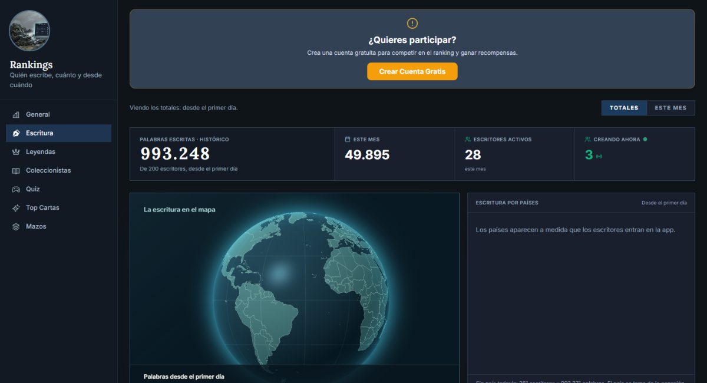Click the 'Crea una cuenta gratuita' banner text
Image resolution: width=707 pixels, height=383 pixels.
point(412,53)
